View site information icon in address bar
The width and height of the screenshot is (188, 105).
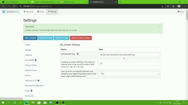point(20,6)
